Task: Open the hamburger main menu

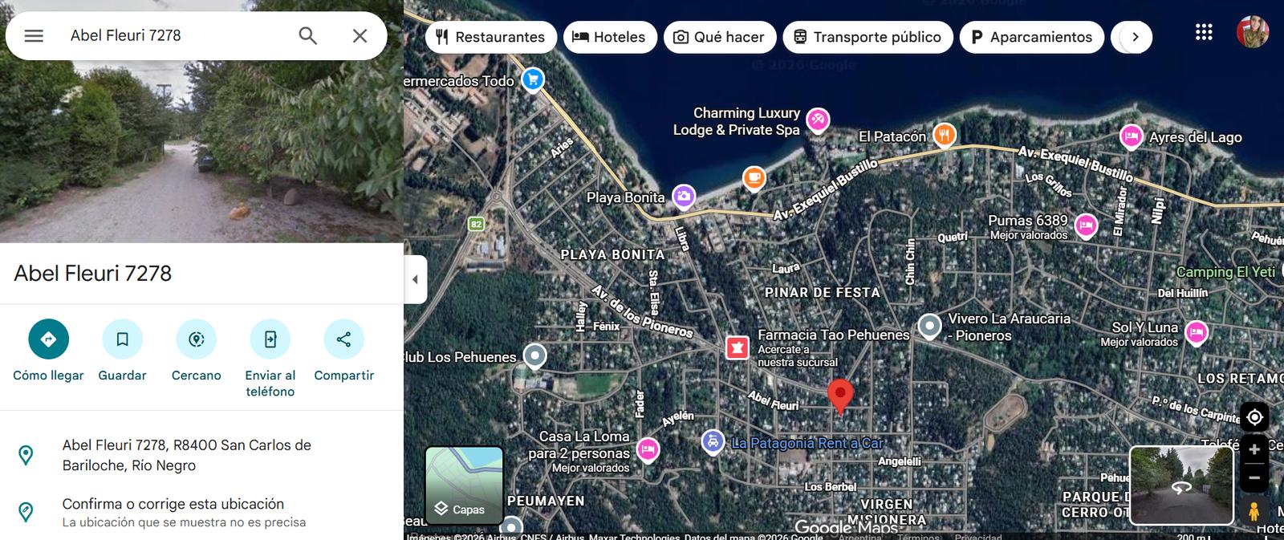Action: [34, 35]
